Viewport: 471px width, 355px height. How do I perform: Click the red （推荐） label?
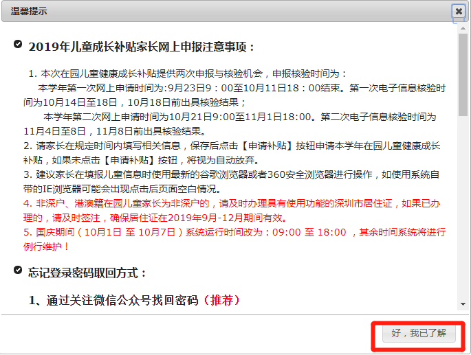[221, 300]
